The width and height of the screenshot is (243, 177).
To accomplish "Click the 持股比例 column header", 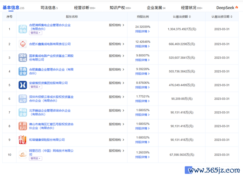I will (x=143, y=17).
